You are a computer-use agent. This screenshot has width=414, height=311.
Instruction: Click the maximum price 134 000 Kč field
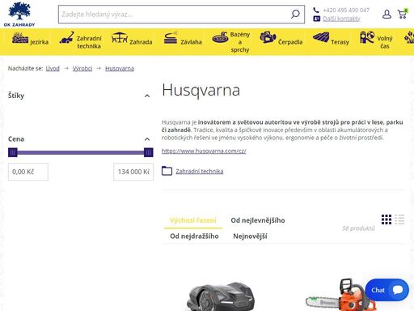133,172
